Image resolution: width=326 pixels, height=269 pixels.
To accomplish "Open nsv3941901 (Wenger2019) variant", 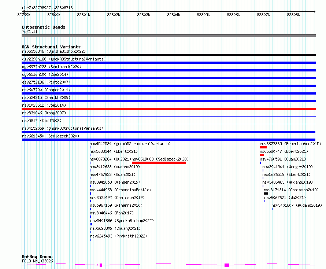I will click(x=288, y=167).
